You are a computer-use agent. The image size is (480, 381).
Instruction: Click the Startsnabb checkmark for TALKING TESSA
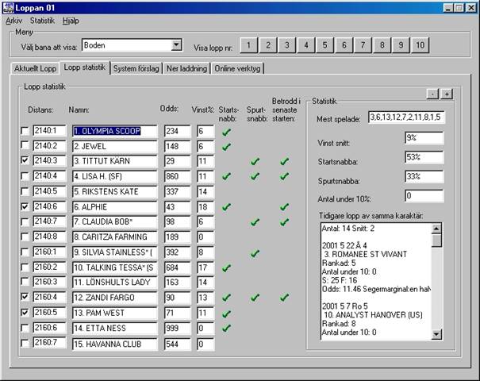pyautogui.click(x=226, y=268)
